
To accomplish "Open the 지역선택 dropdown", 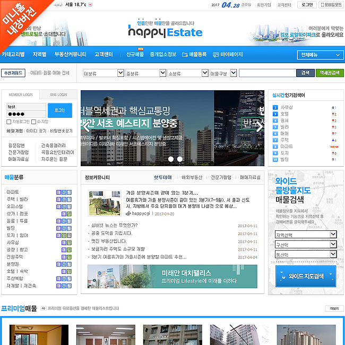I will click(306, 235).
